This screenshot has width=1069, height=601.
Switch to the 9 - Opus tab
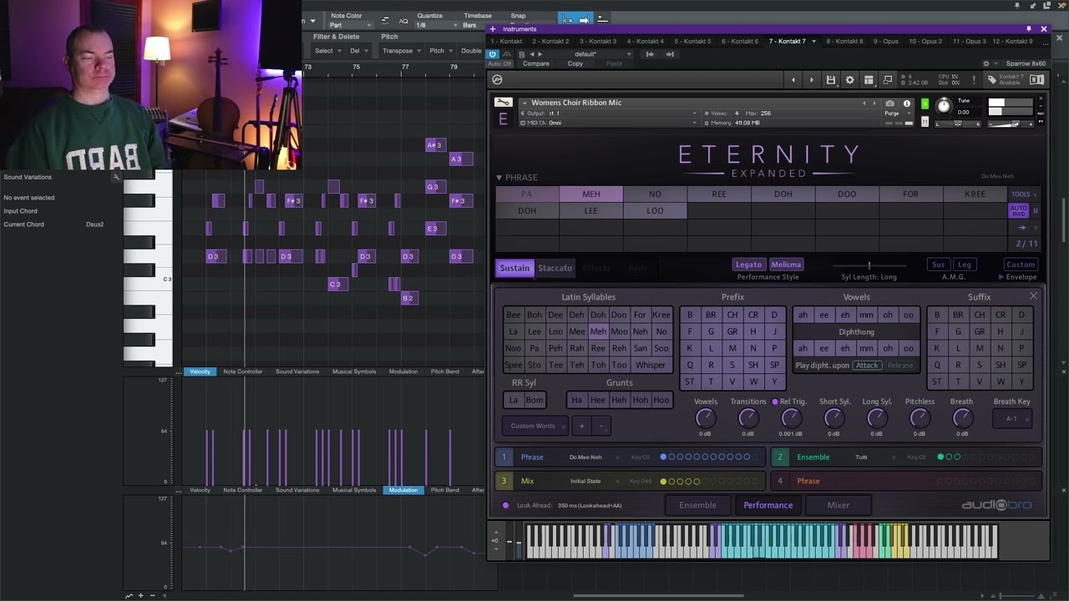tap(886, 41)
